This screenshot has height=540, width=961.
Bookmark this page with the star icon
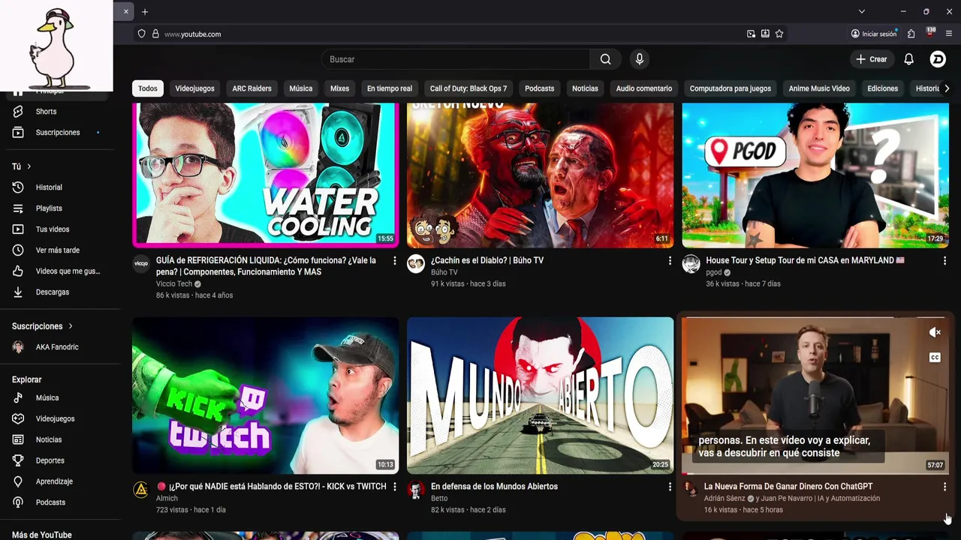tap(779, 34)
